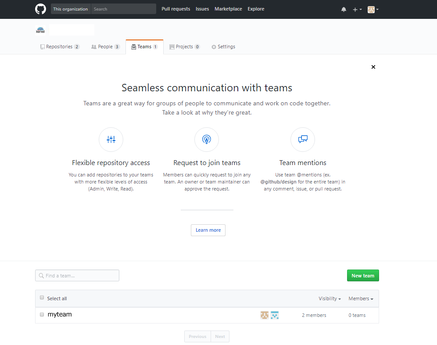This screenshot has width=437, height=345.
Task: Dismiss the teams intro with X icon
Action: tap(373, 67)
